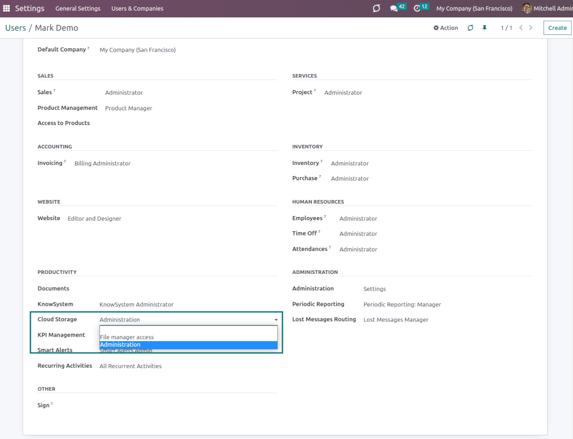Go to previous record arrow
Image resolution: width=573 pixels, height=439 pixels.
(x=521, y=28)
